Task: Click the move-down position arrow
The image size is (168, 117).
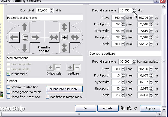Action: point(25,48)
